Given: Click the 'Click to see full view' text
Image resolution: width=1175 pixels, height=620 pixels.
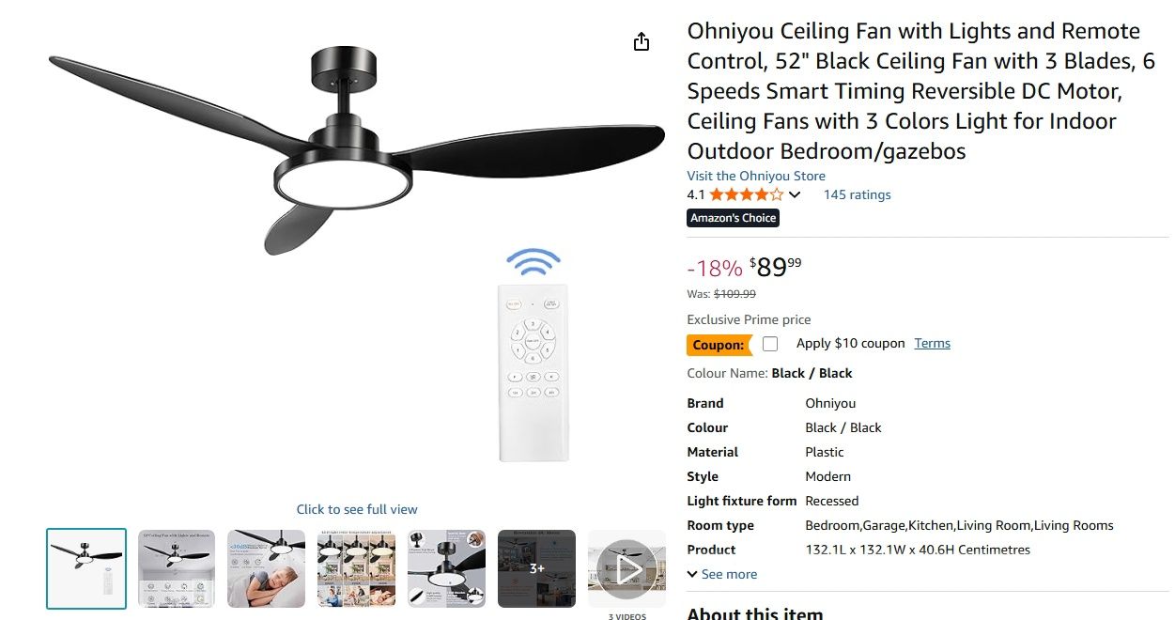Looking at the screenshot, I should 357,509.
